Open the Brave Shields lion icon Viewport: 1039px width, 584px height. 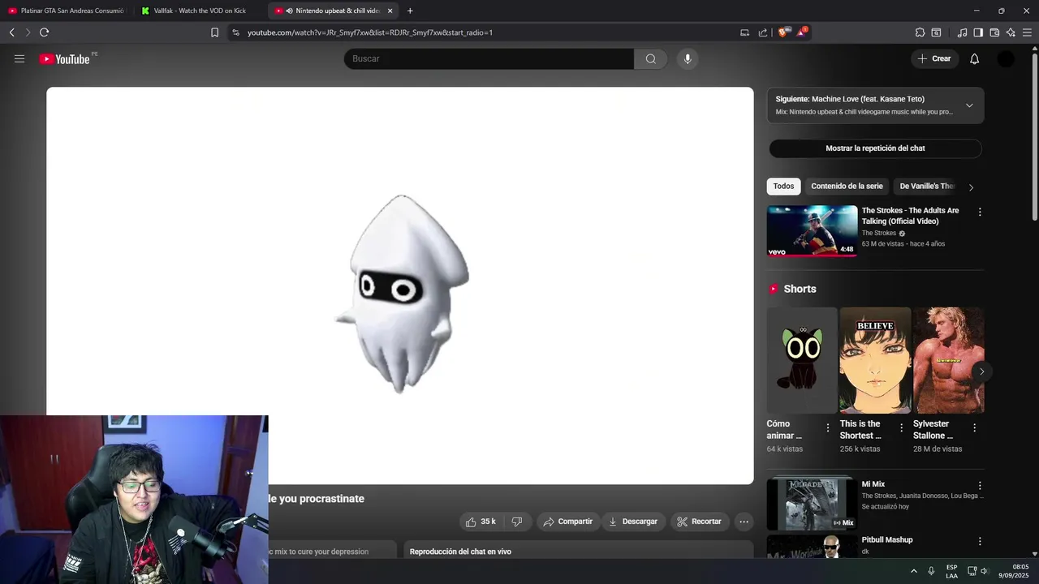782,32
